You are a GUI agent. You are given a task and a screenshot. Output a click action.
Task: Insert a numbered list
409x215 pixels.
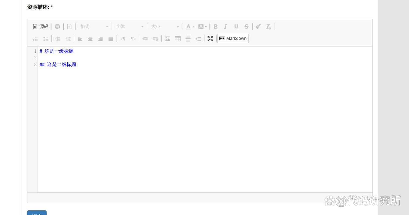pos(35,39)
